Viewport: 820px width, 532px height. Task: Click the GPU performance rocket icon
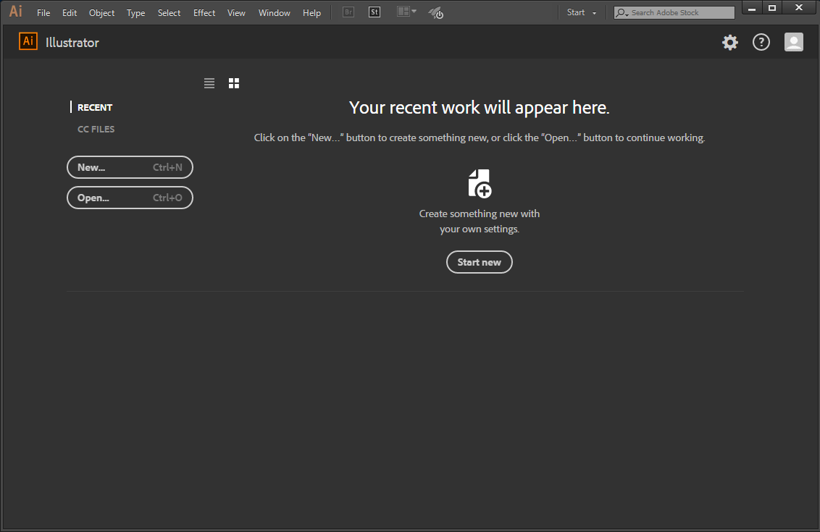pyautogui.click(x=435, y=12)
